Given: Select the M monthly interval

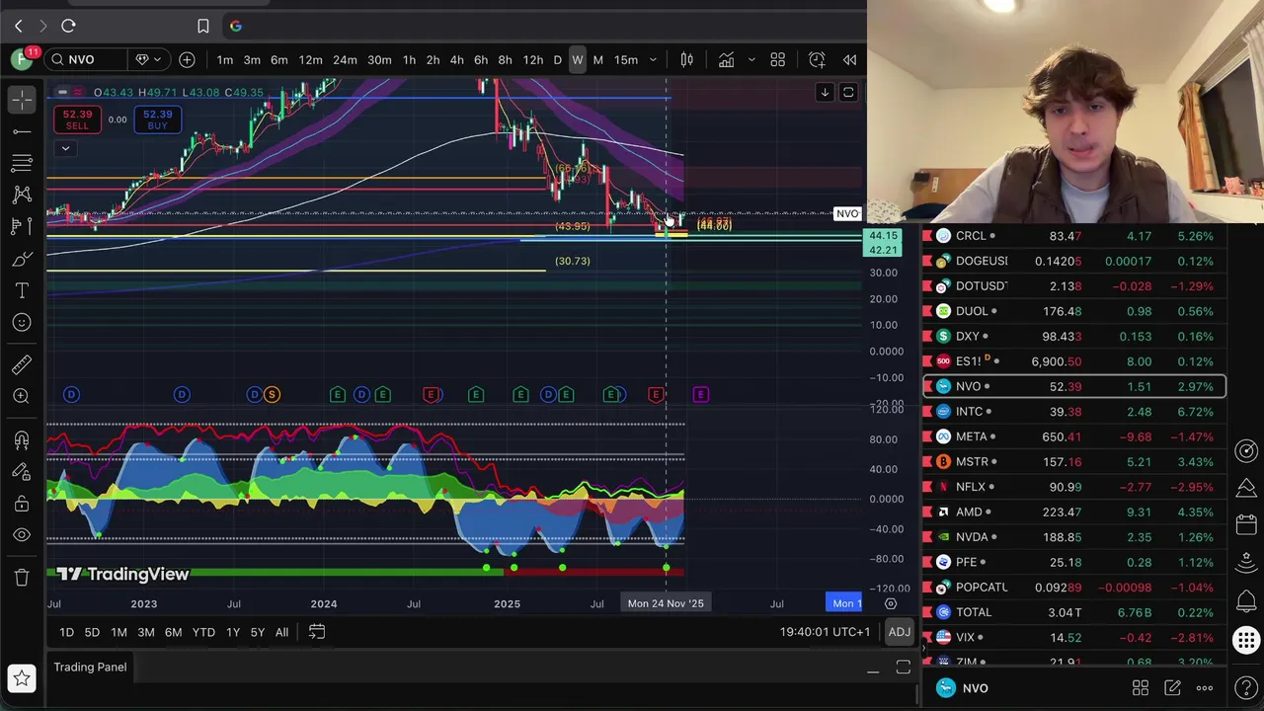Looking at the screenshot, I should pyautogui.click(x=597, y=60).
